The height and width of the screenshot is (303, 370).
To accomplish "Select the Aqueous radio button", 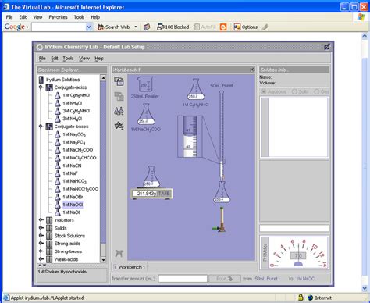I will (264, 91).
